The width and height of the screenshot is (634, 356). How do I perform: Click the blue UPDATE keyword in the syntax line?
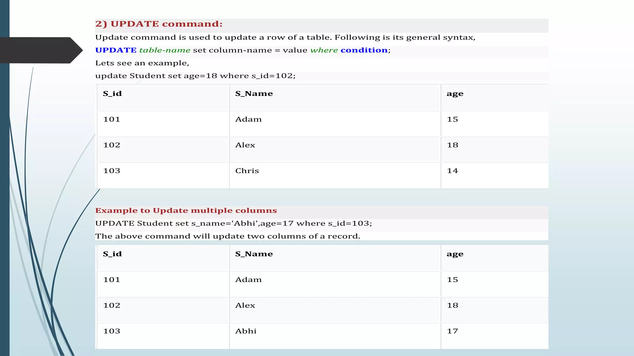click(116, 50)
